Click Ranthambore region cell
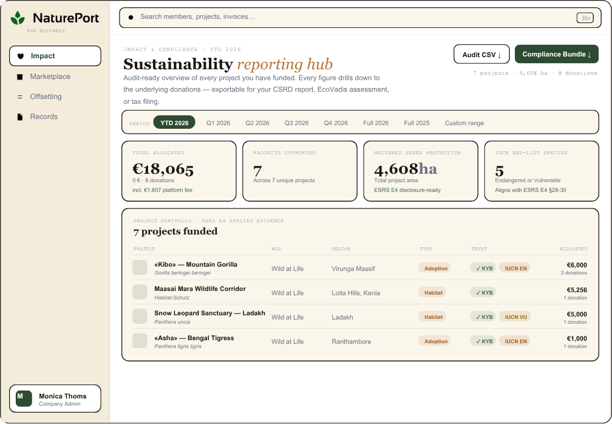This screenshot has width=612, height=424. [352, 341]
